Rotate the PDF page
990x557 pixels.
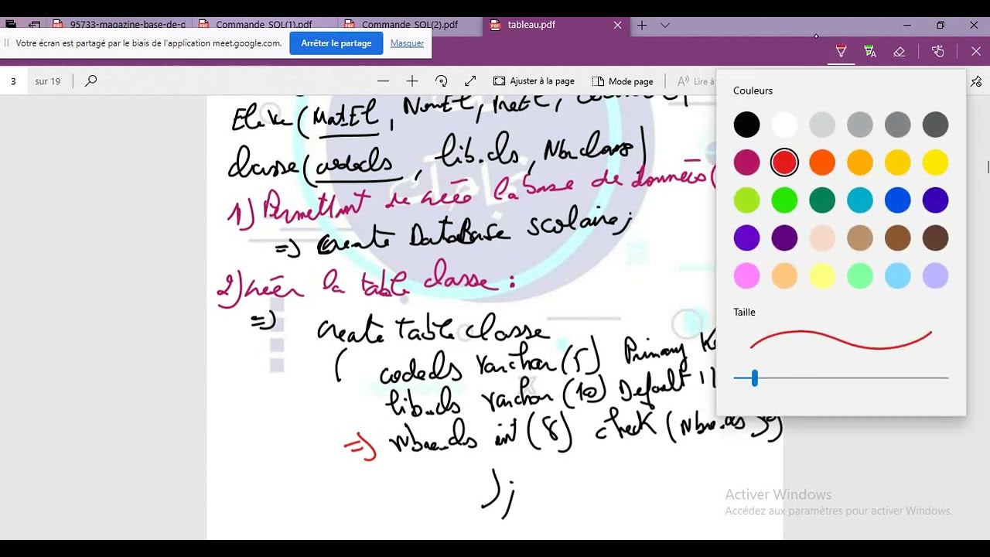click(442, 80)
